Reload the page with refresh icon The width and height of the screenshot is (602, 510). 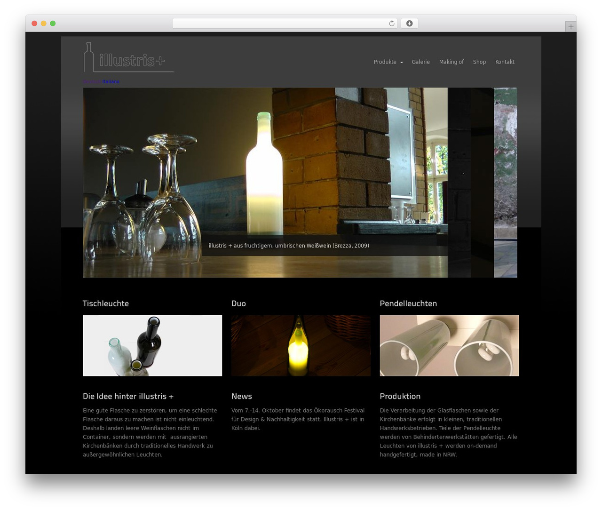391,24
